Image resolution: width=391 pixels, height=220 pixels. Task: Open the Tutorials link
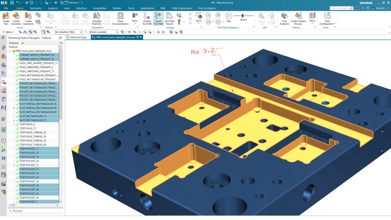[x=378, y=8]
